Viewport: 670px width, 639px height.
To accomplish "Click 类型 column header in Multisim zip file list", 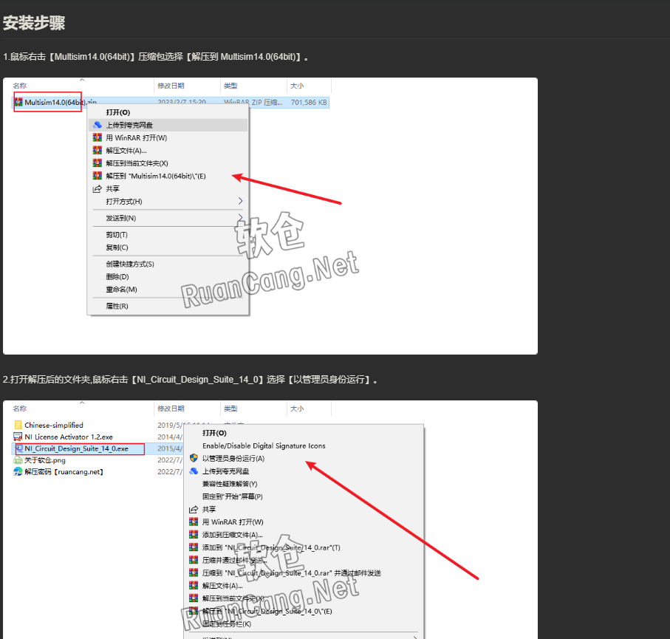I will coord(230,86).
